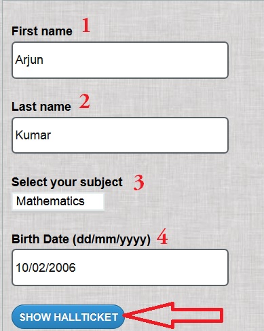This screenshot has height=331, width=264.
Task: Click the red number 4 annotation
Action: pyautogui.click(x=162, y=237)
